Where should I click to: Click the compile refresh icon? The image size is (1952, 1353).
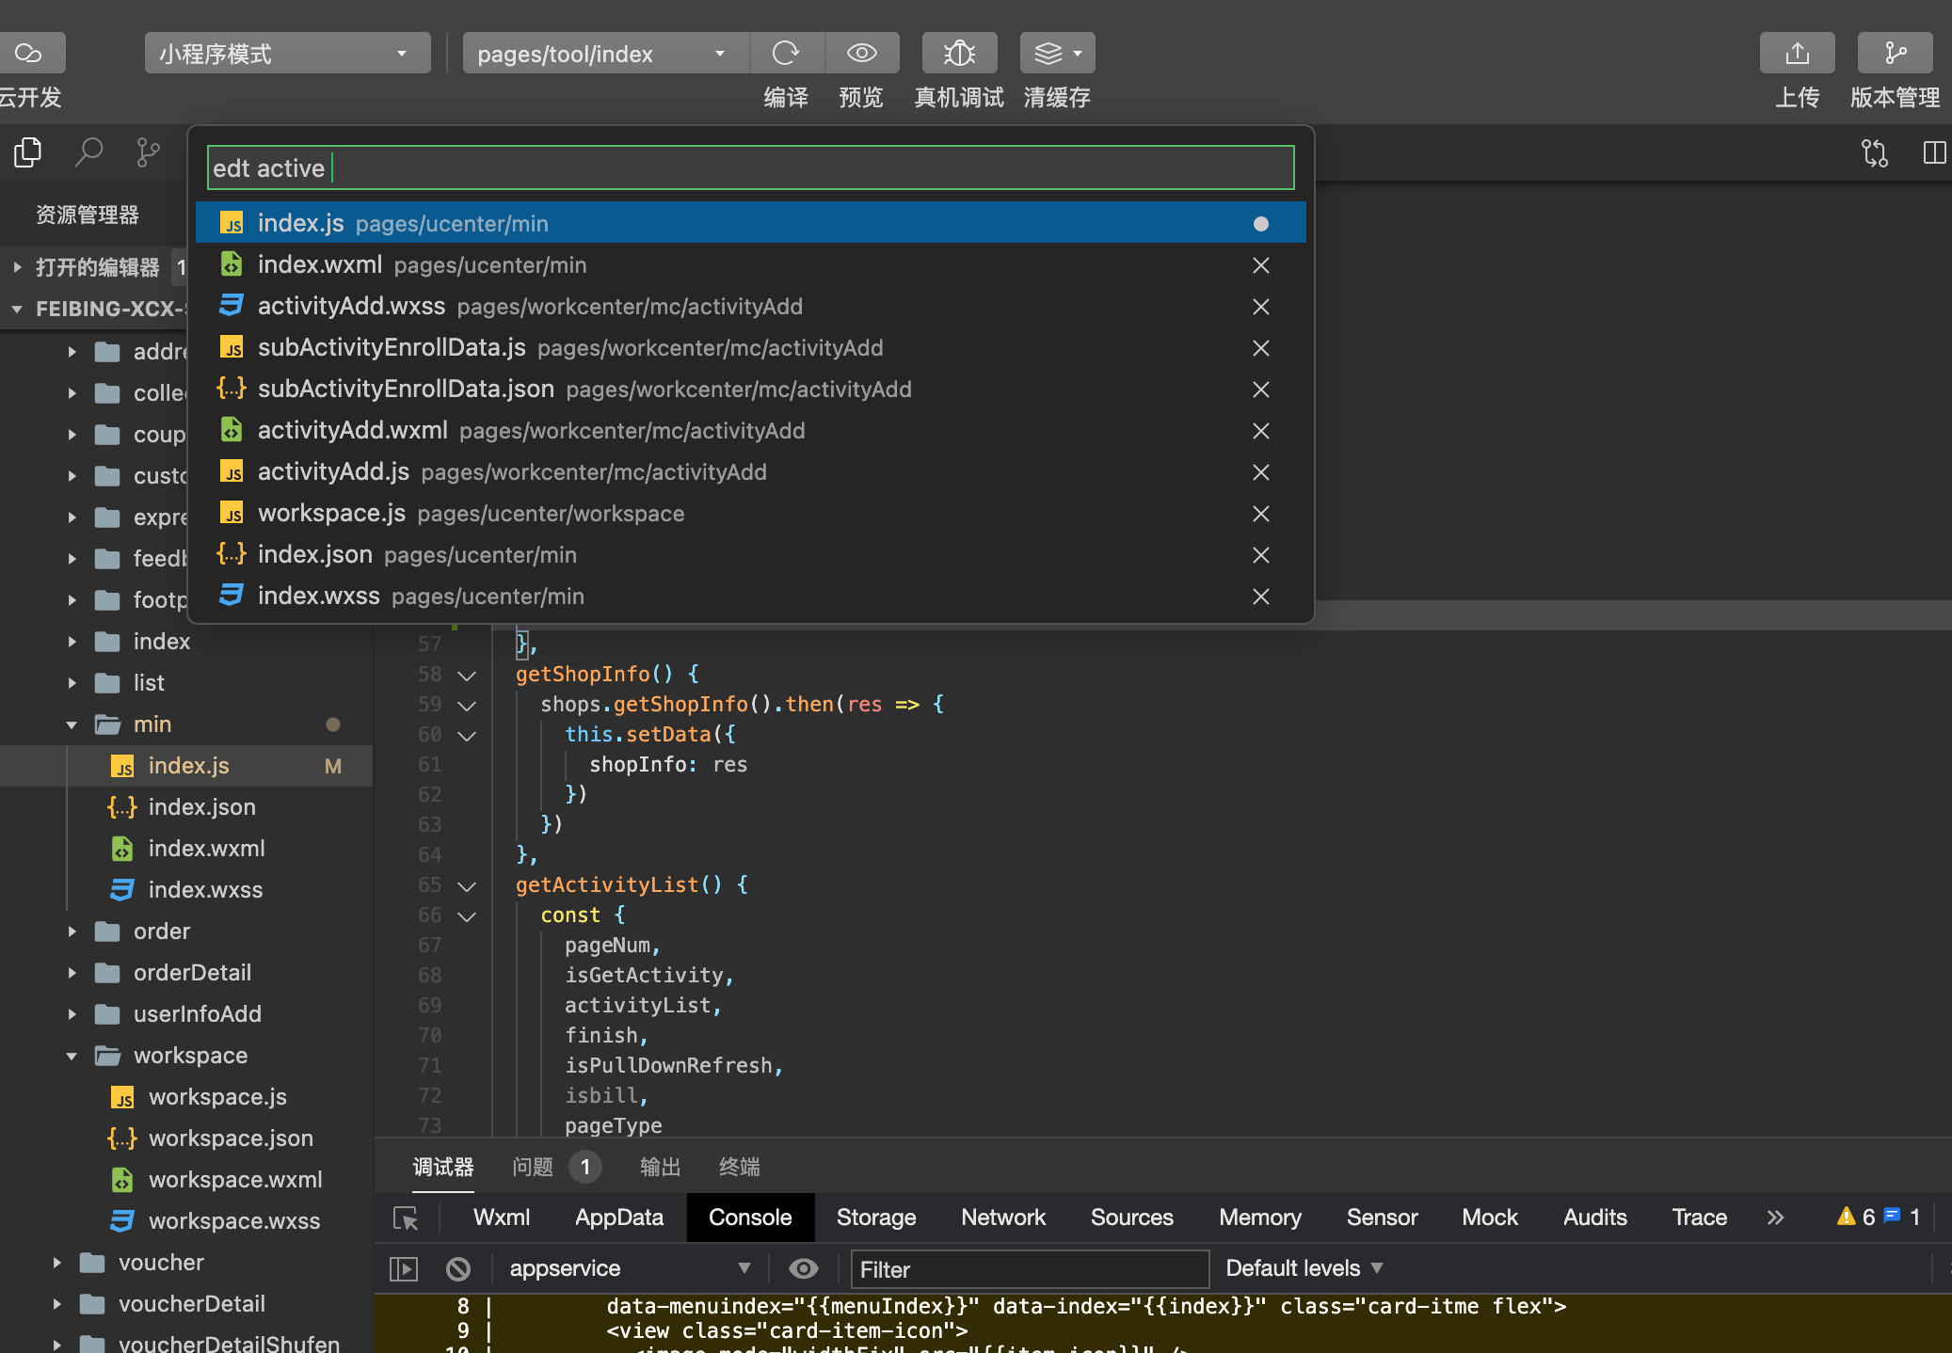pyautogui.click(x=786, y=54)
